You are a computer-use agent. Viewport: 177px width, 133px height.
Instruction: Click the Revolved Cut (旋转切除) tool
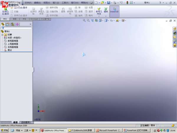(52, 8)
